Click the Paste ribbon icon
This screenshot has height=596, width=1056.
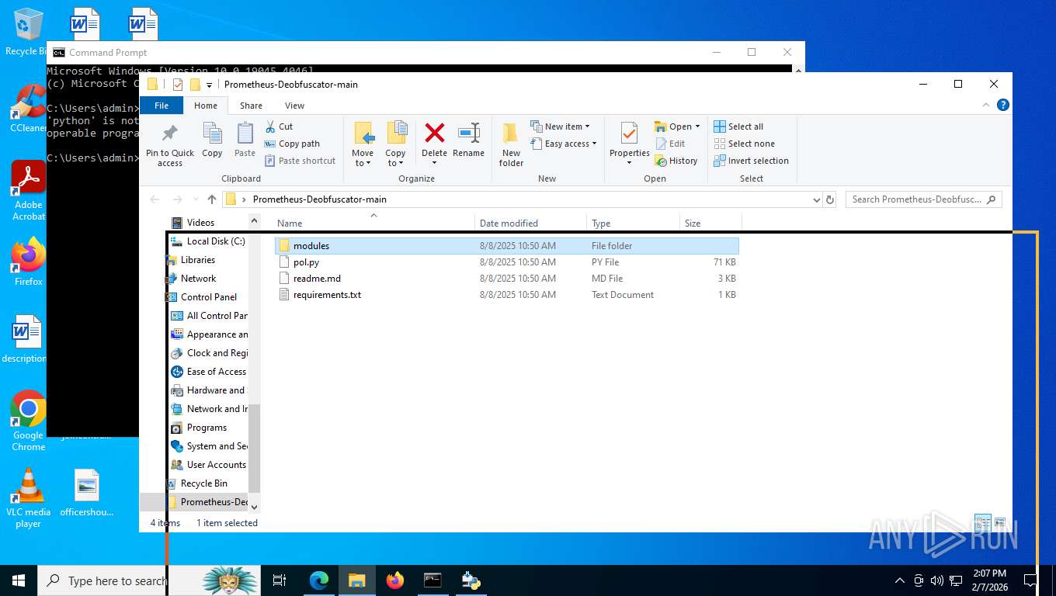click(245, 140)
